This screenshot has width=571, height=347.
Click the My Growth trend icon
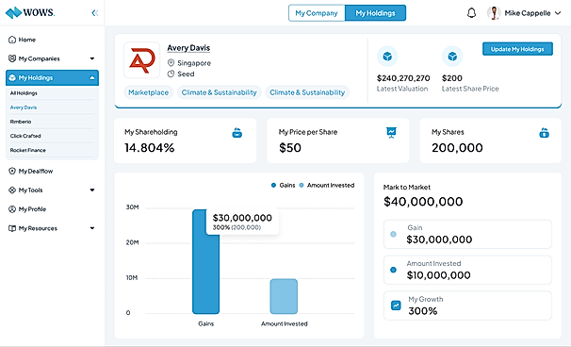pyautogui.click(x=396, y=306)
